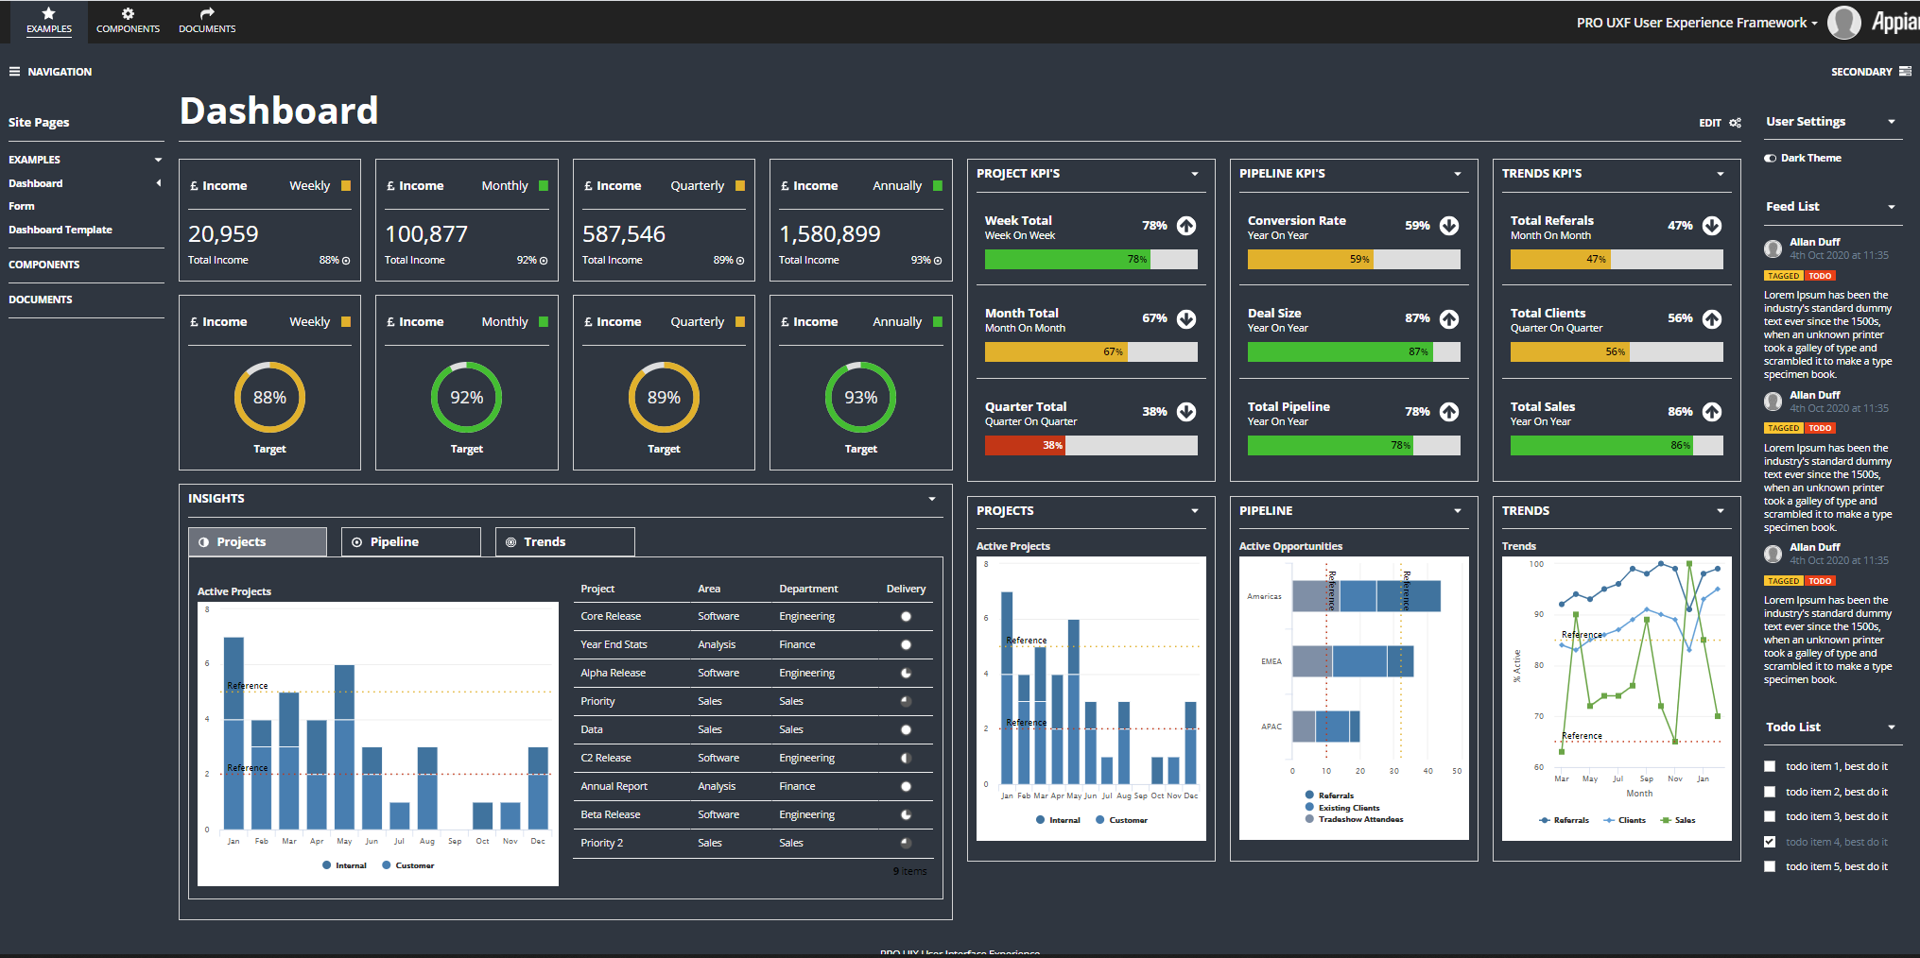Screen dimensions: 1920x958
Task: Toggle the Dark Theme switch
Action: 1771,158
